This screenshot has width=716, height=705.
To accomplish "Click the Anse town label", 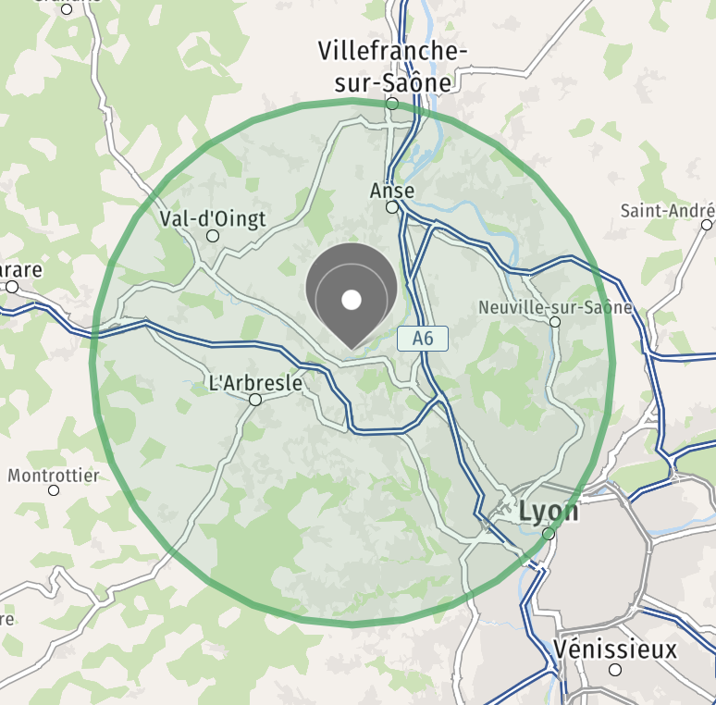I will click(x=392, y=191).
